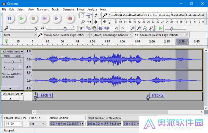
Task: Open the Speakers playback device dropdown
Action: tap(163, 35)
